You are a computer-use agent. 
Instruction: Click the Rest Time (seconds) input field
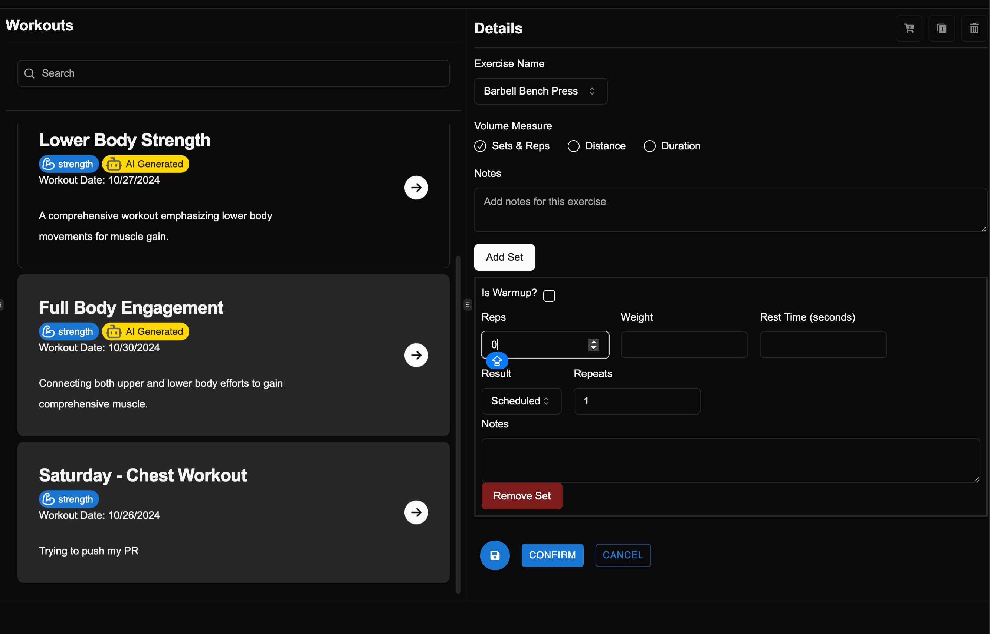[x=823, y=344]
